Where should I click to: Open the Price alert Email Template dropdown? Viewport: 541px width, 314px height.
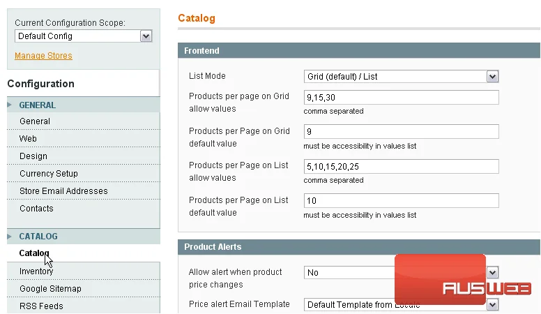point(402,305)
